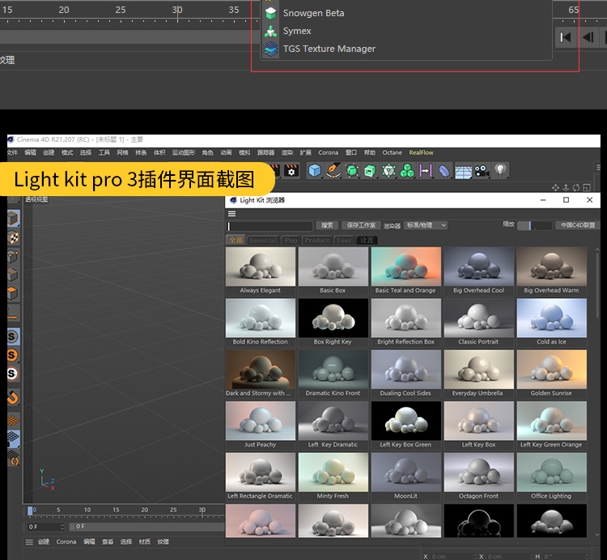Viewport: 607px width, 560px height.
Task: Add a Cube primitive object
Action: (x=315, y=170)
